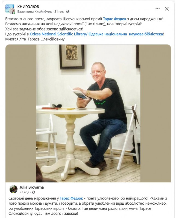Click the globe privacy icon beside 22 год
This screenshot has height=218, width=176.
tap(33, 192)
